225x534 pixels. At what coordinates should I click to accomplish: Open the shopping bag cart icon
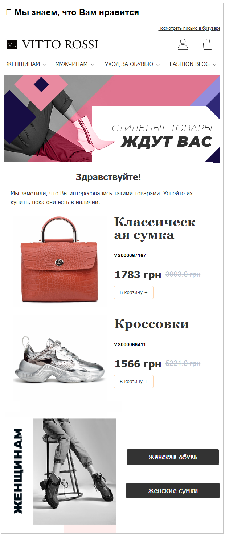click(208, 44)
